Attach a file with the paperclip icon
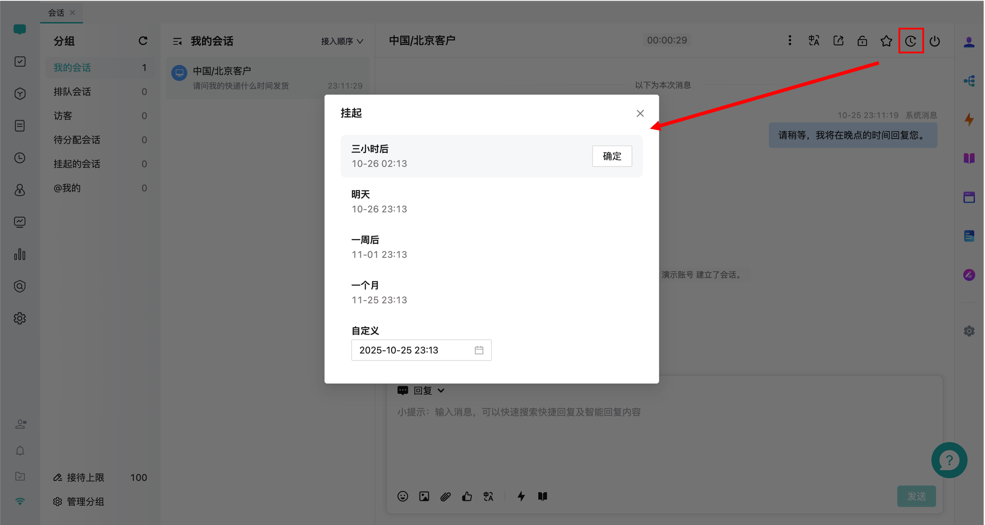Image resolution: width=985 pixels, height=525 pixels. point(445,496)
